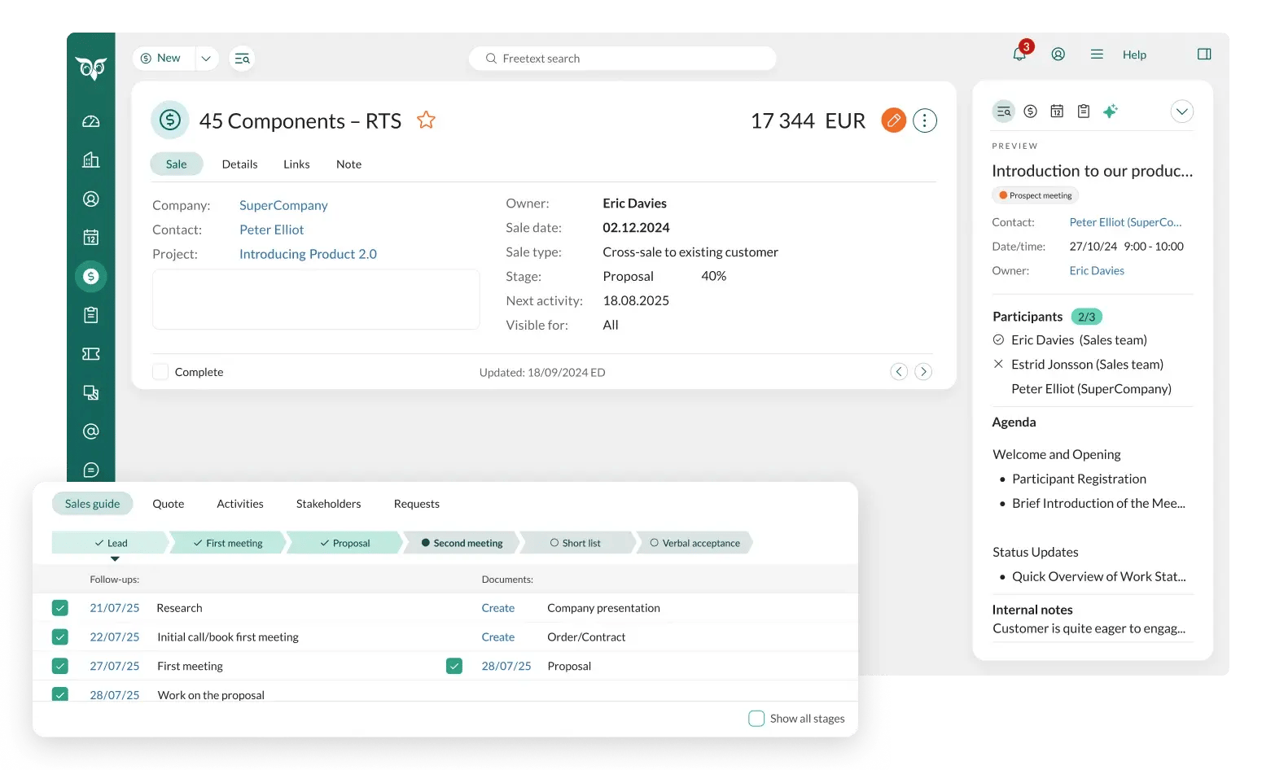Open the contacts person icon in sidebar
This screenshot has width=1262, height=770.
[91, 199]
